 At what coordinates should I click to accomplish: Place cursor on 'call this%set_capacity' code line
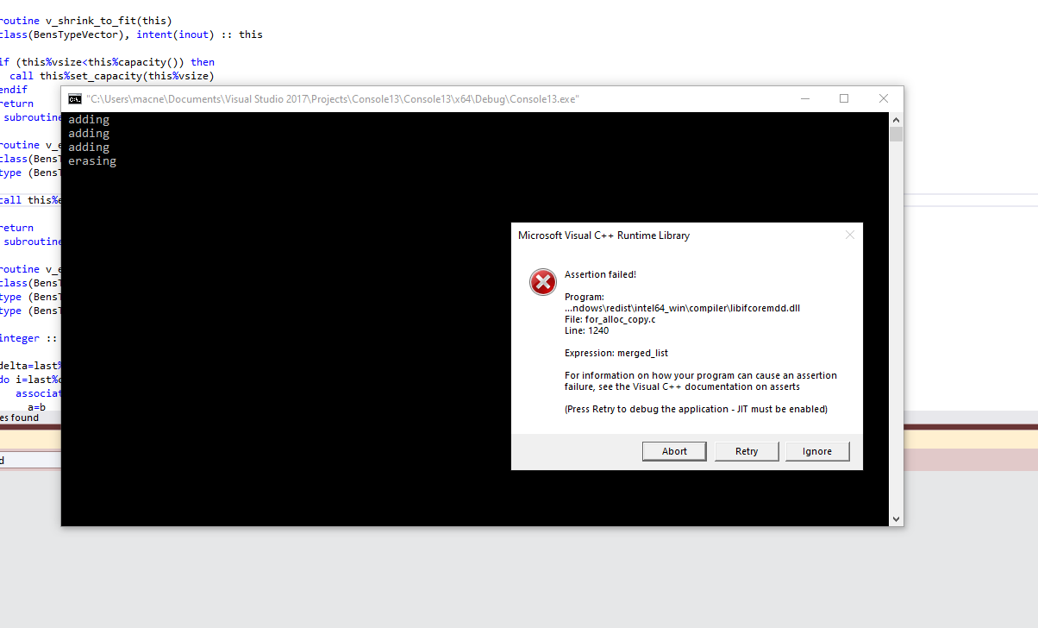point(112,76)
